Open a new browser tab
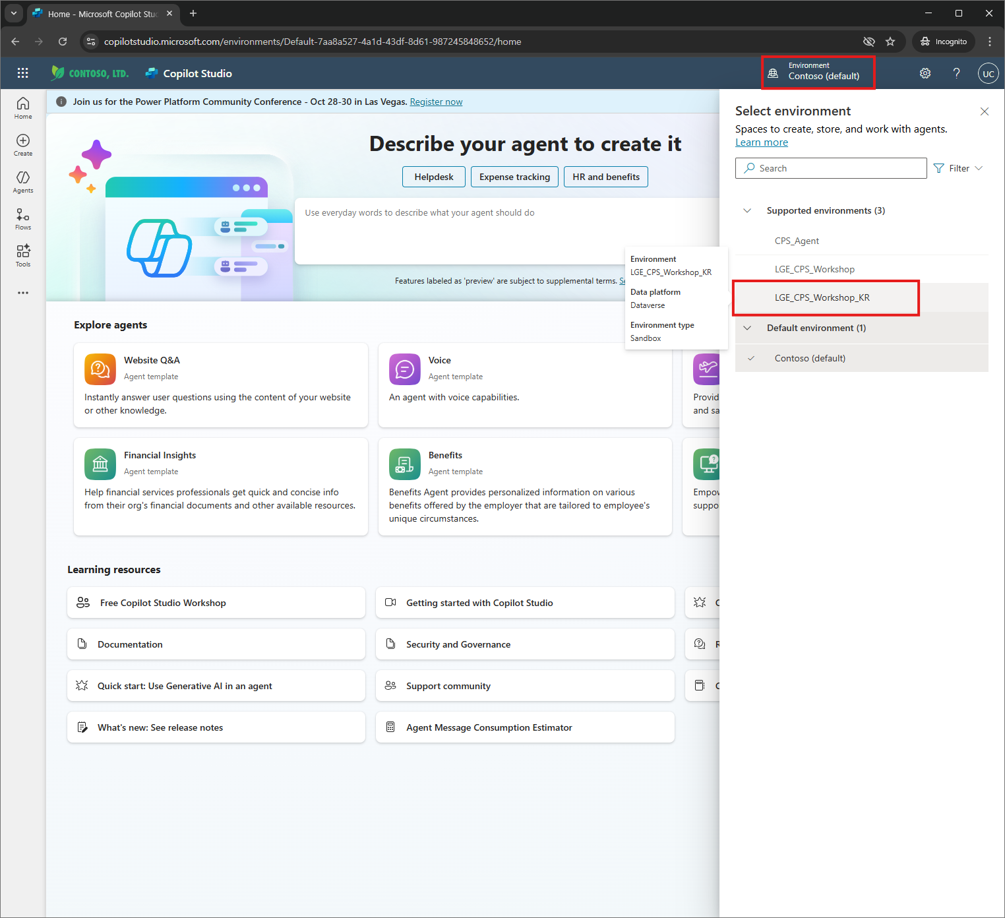 tap(193, 13)
